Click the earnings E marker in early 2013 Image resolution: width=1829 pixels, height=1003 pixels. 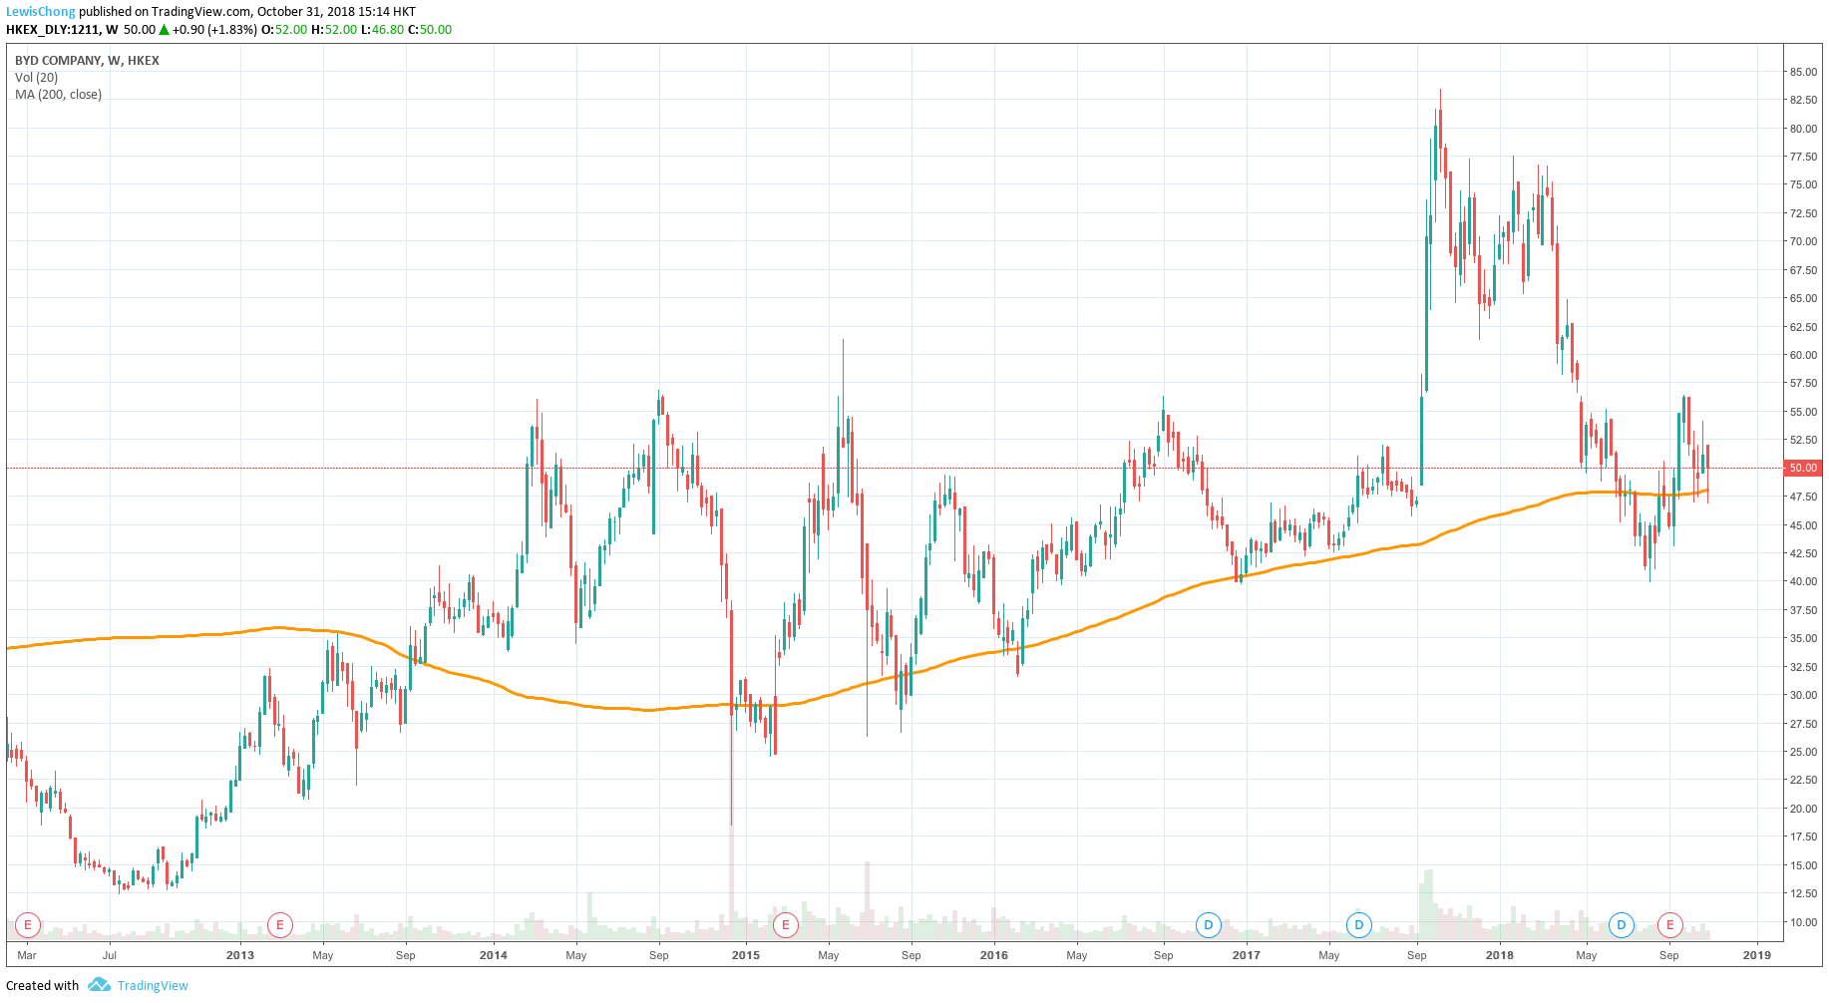click(280, 925)
